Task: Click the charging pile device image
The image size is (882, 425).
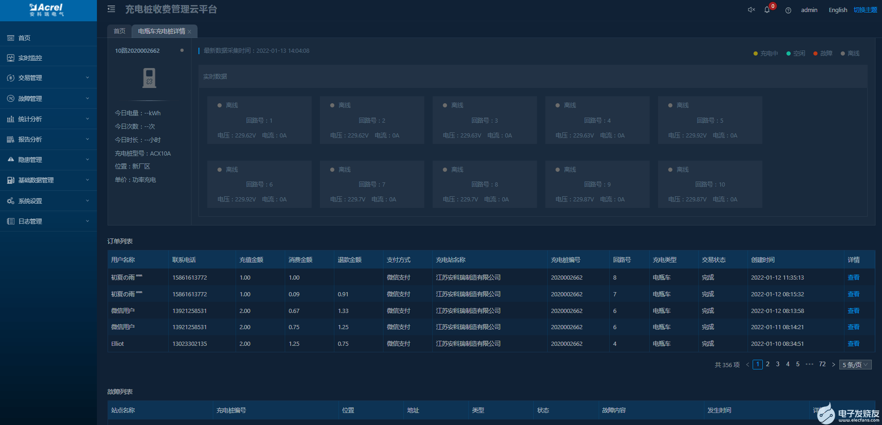Action: click(149, 78)
